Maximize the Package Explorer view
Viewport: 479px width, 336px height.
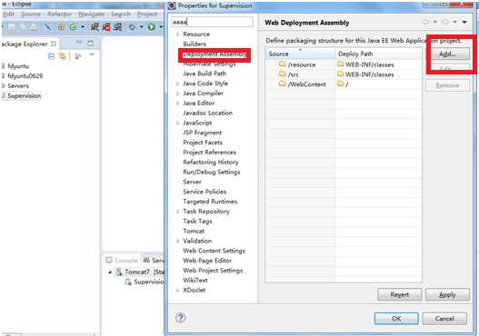pyautogui.click(x=90, y=43)
